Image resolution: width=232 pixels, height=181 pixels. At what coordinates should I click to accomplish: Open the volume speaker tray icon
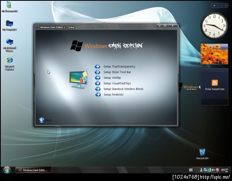point(213,170)
